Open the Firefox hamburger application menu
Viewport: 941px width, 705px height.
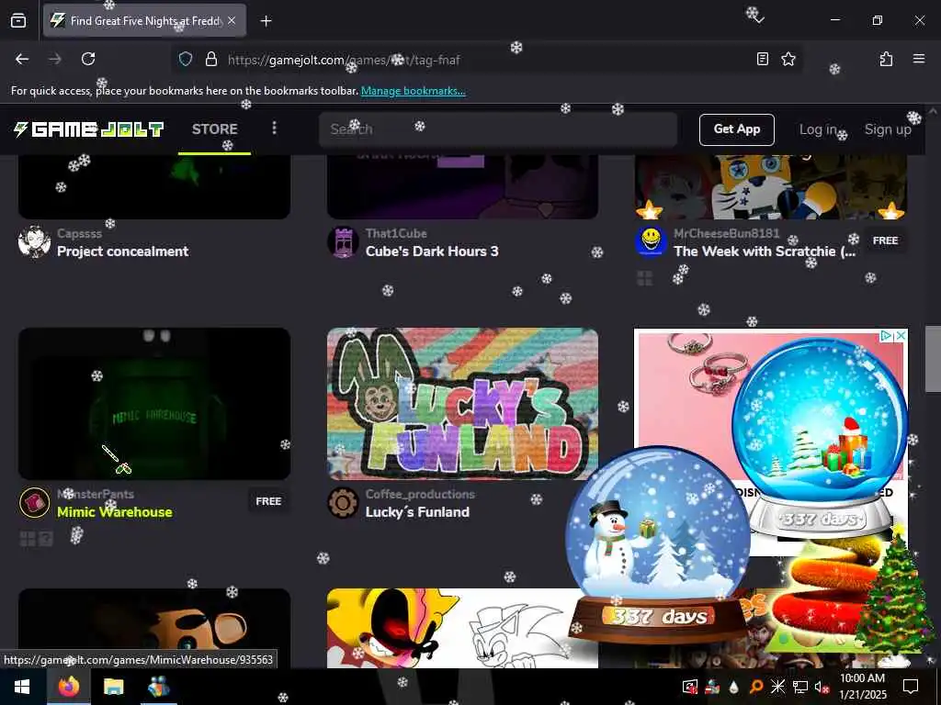(918, 59)
